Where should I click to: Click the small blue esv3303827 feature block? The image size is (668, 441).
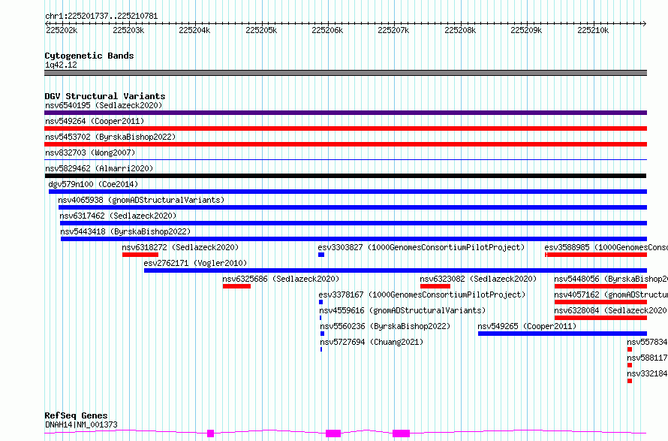321,255
